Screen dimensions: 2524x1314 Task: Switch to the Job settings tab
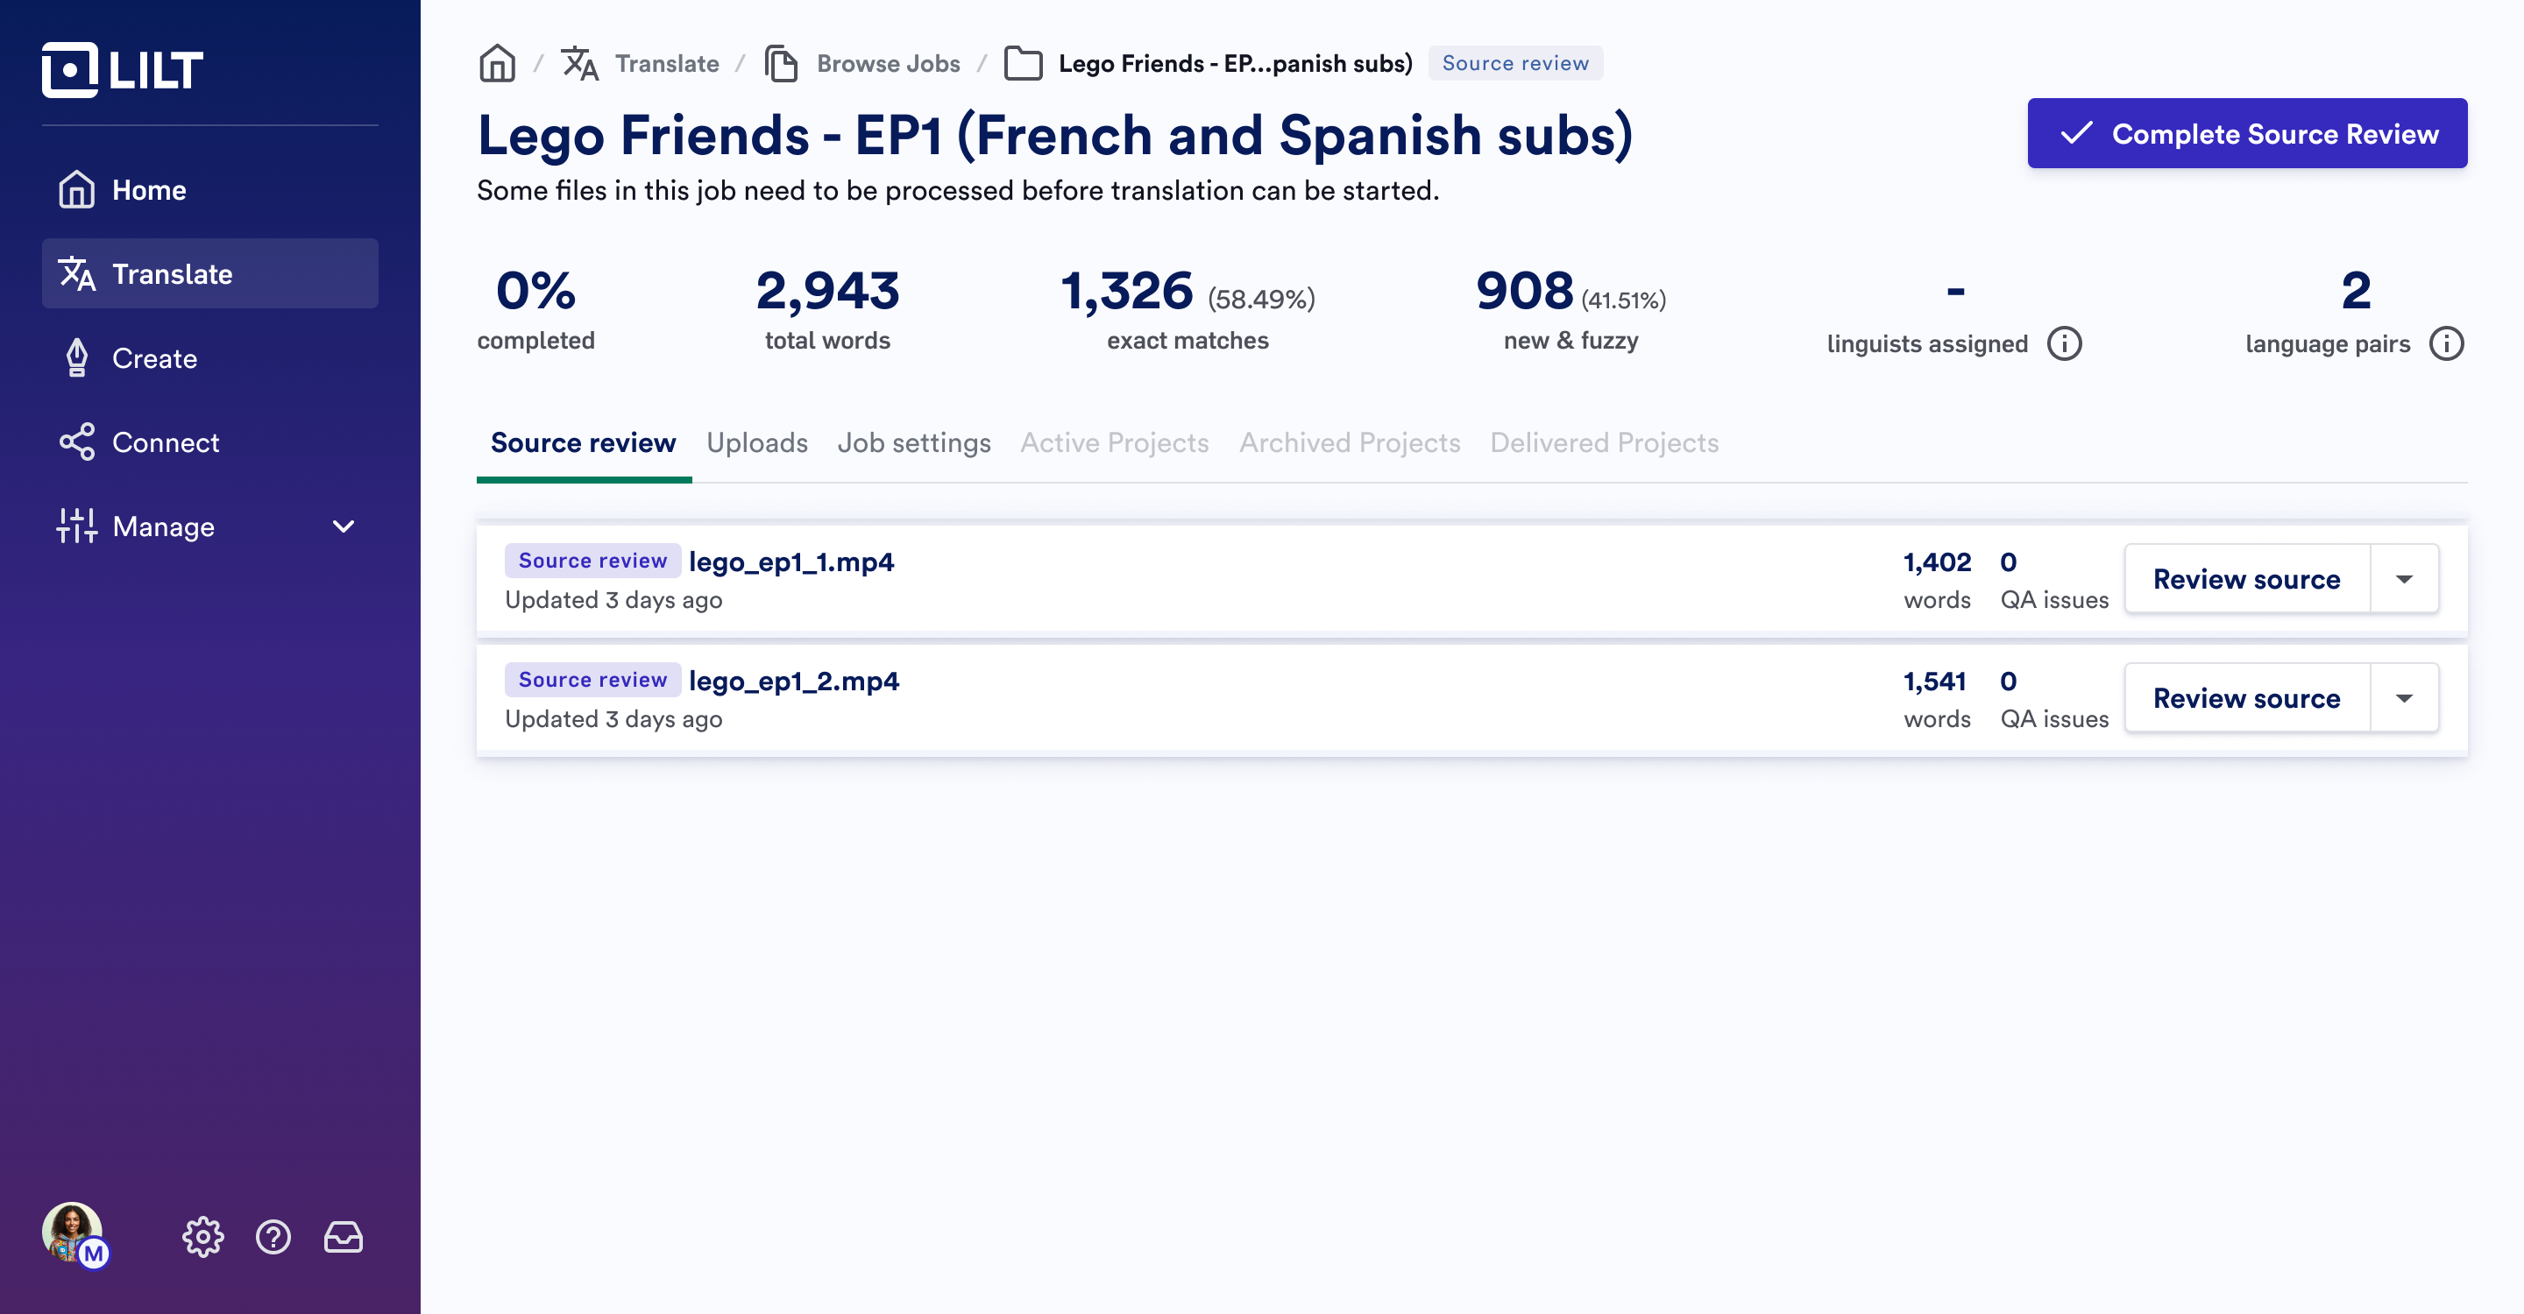pyautogui.click(x=913, y=442)
